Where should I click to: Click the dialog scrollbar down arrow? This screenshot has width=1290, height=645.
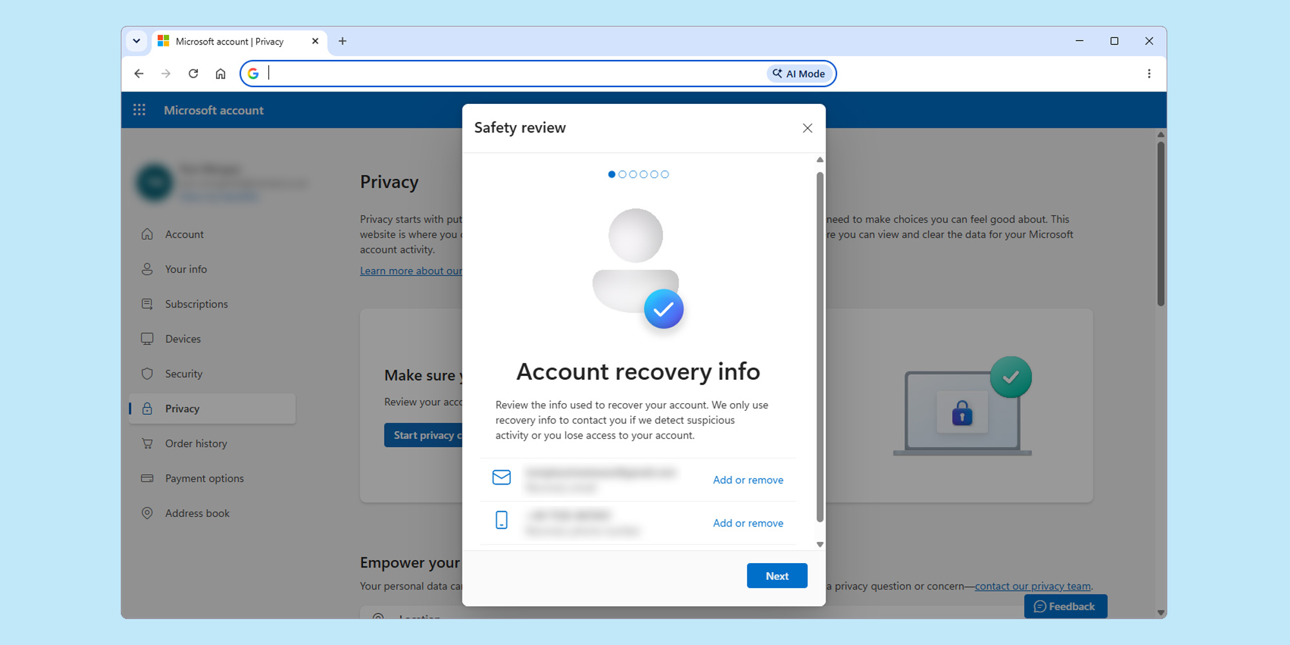click(x=820, y=544)
